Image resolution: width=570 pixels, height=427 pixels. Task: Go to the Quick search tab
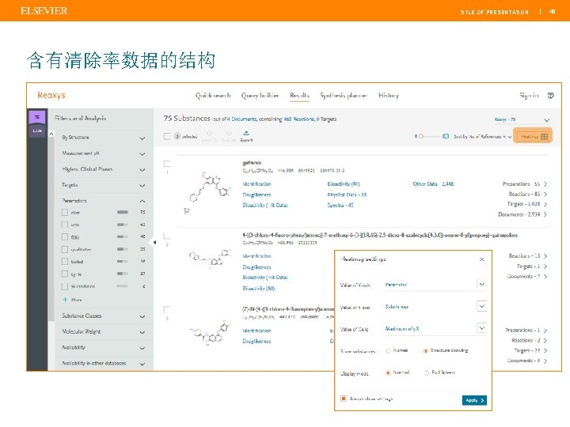pos(213,96)
